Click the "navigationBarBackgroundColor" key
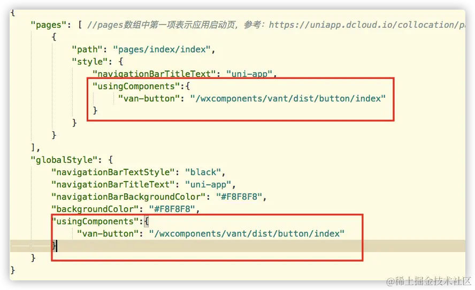This screenshot has height=290, width=475. pyautogui.click(x=128, y=197)
